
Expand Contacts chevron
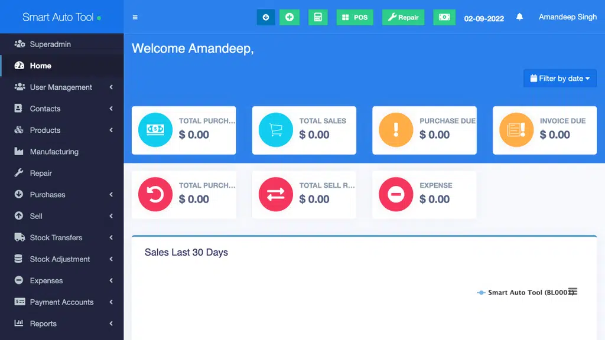point(111,109)
